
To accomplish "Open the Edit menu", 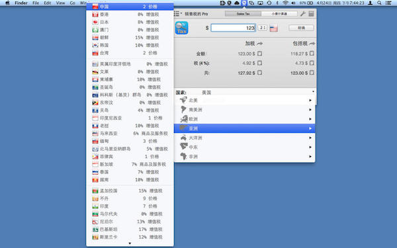I will click(48, 3).
